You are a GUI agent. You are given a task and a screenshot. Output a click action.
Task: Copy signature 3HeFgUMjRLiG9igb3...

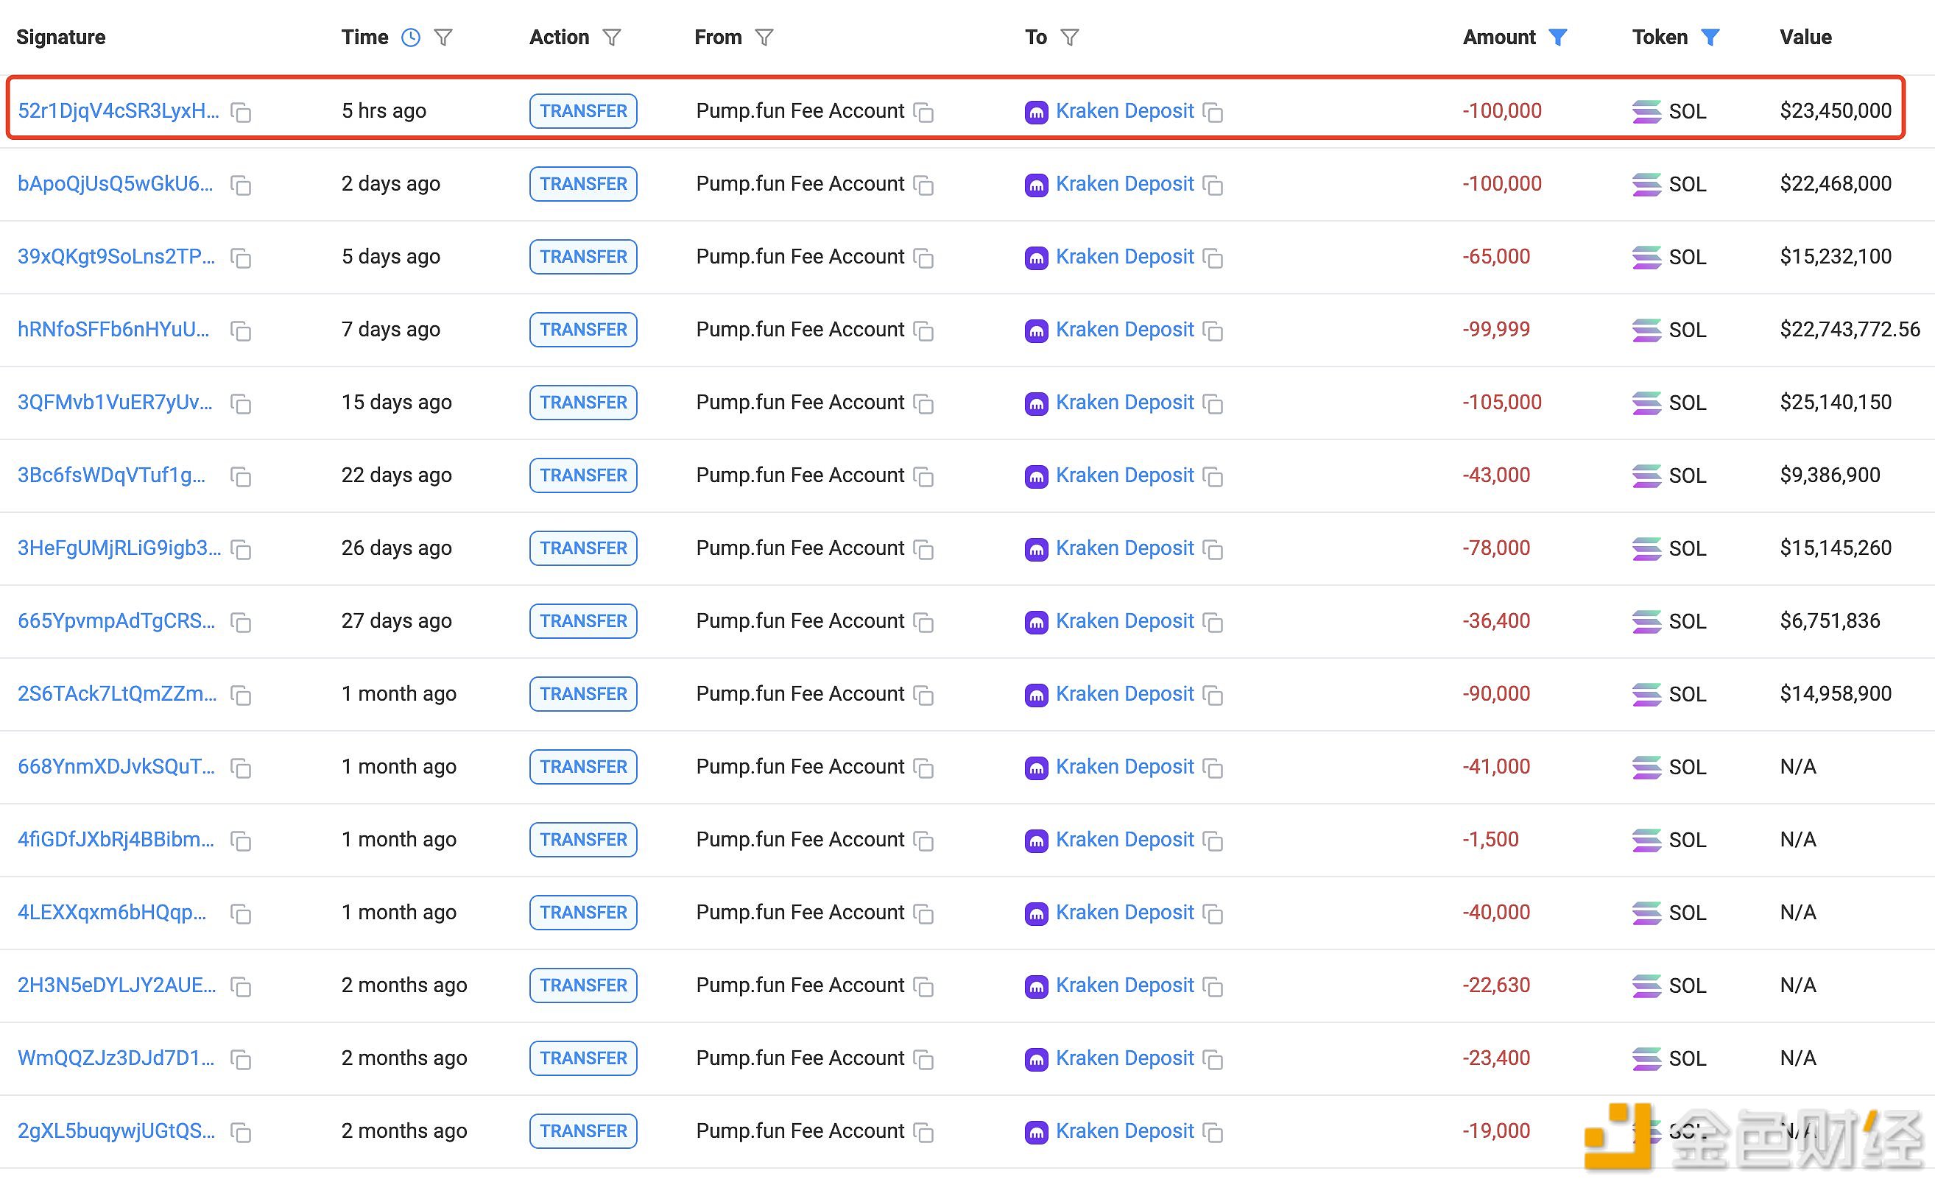coord(241,549)
